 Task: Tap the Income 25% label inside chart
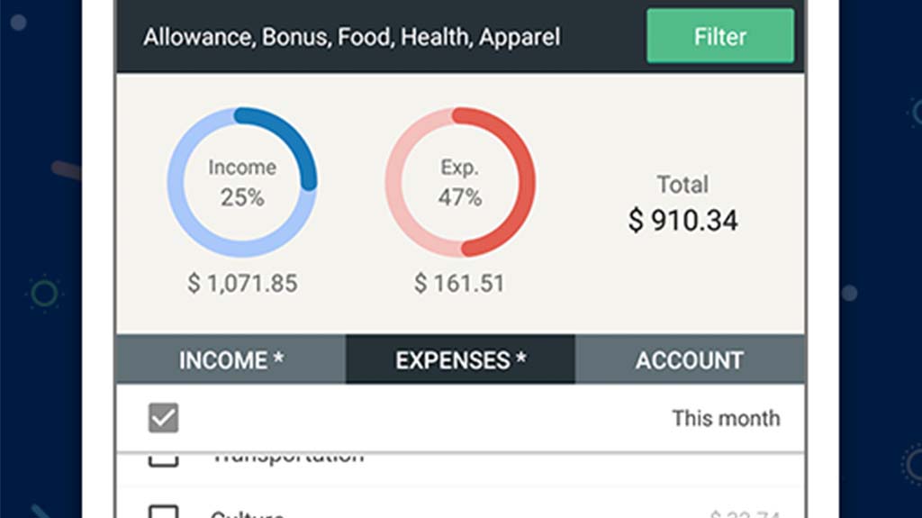click(242, 183)
